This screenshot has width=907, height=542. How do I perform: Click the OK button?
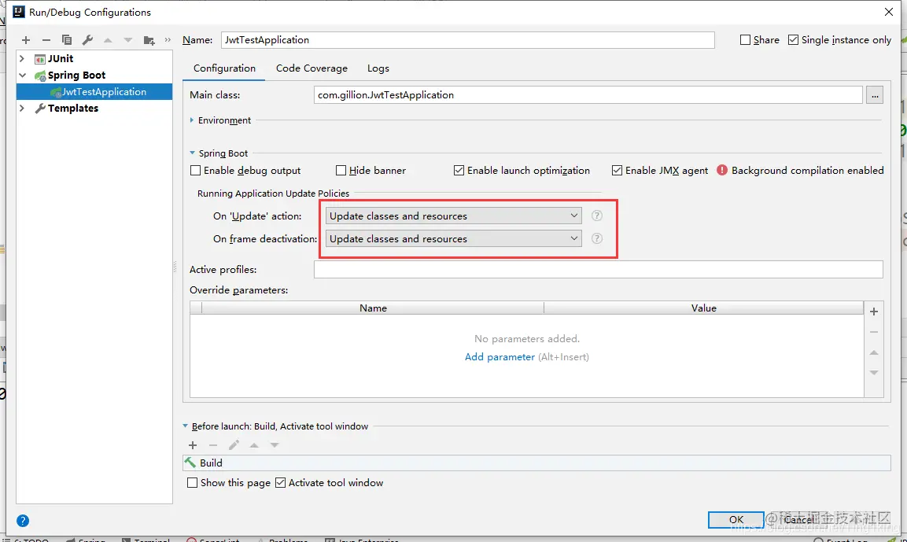click(x=736, y=519)
